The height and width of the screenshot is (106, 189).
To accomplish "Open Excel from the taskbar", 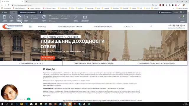I will [89, 104].
